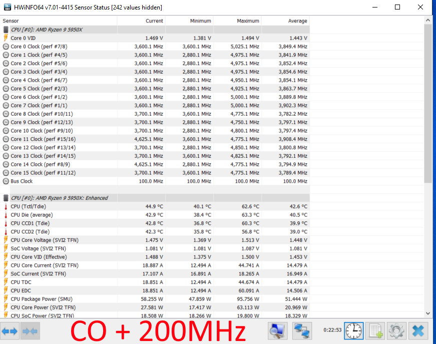The image size is (436, 344).
Task: Click the shrink columns arrows button
Action: point(30,331)
